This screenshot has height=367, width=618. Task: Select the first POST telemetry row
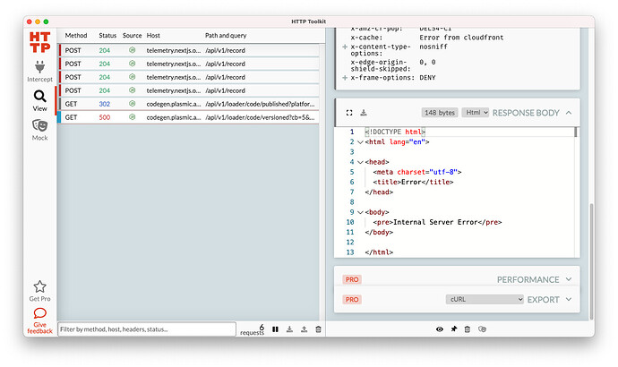(189, 50)
